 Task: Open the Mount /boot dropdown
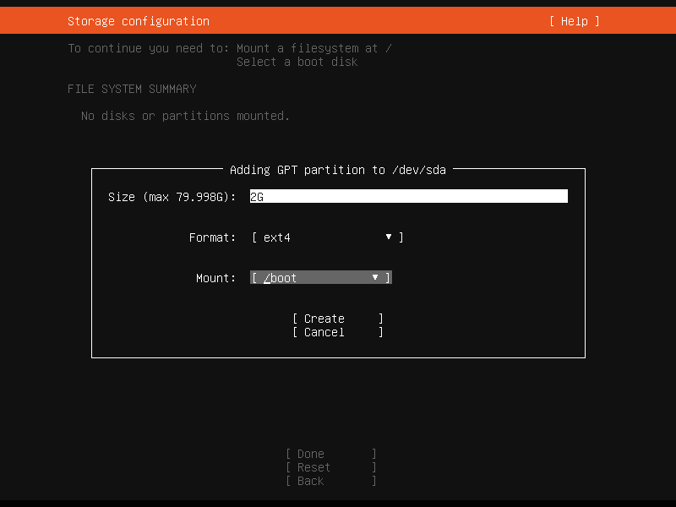coord(321,278)
